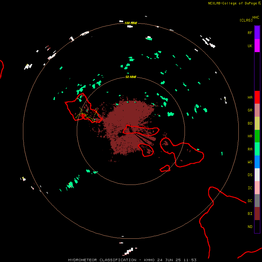Click the RF purple legend swatch
Screen dimensions: 262x262
pyautogui.click(x=257, y=32)
